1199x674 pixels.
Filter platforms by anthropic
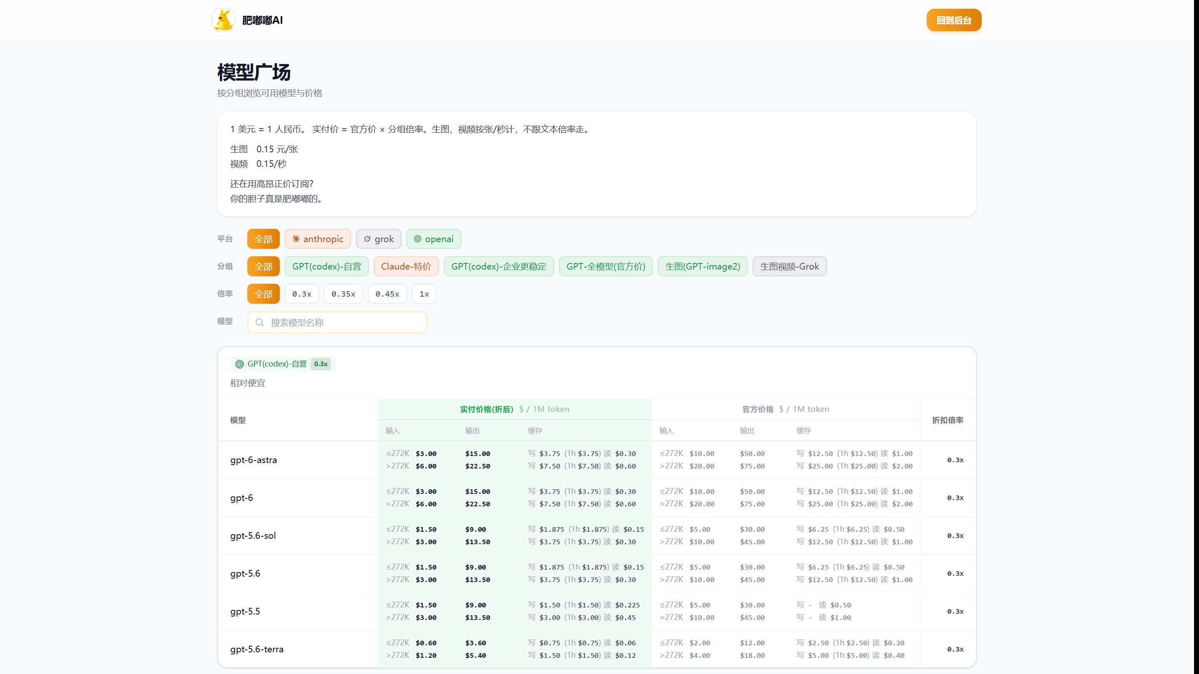point(317,239)
